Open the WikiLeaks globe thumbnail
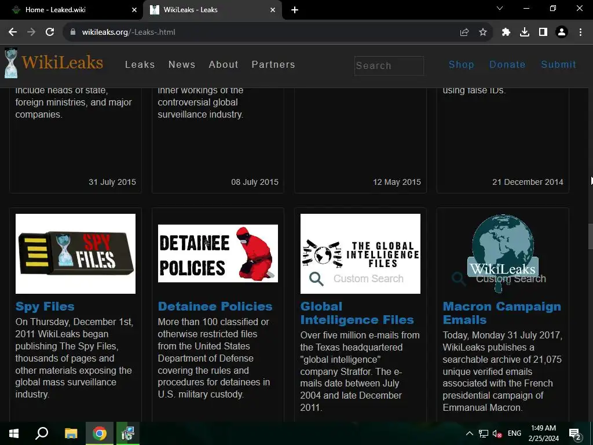The width and height of the screenshot is (593, 445). pos(503,254)
